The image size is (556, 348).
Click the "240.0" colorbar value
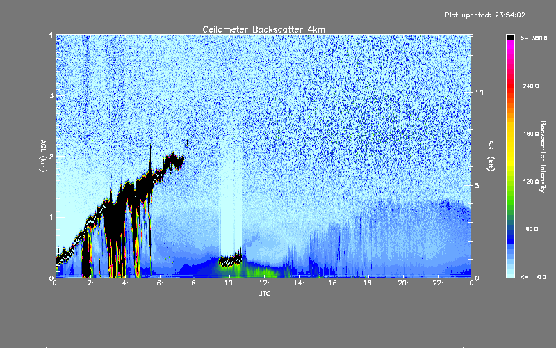[531, 86]
